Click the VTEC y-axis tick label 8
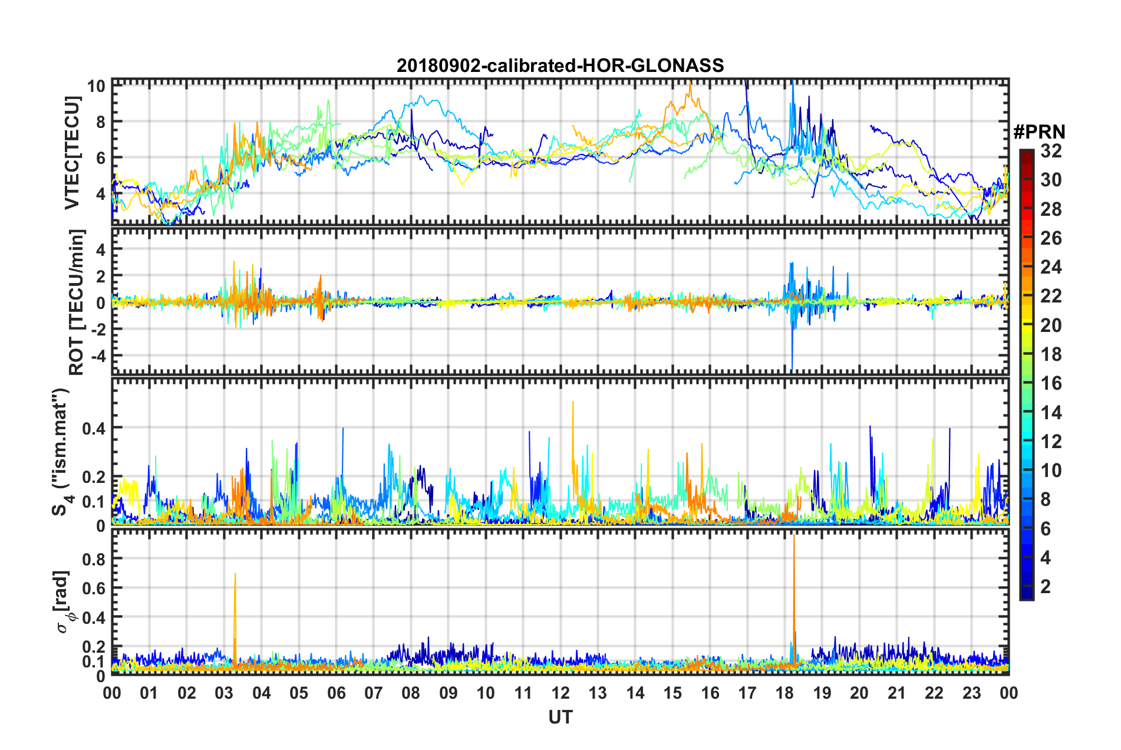 point(100,122)
